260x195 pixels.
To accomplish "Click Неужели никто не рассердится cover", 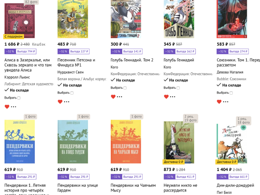I will pyautogui.click(x=179, y=142).
